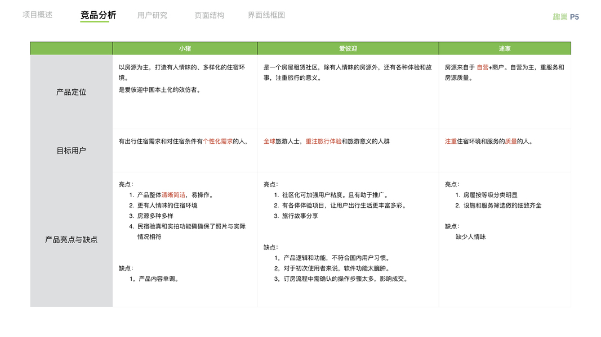601x337 pixels.
Task: Click the 产品定位 row label
Action: pyautogui.click(x=72, y=92)
